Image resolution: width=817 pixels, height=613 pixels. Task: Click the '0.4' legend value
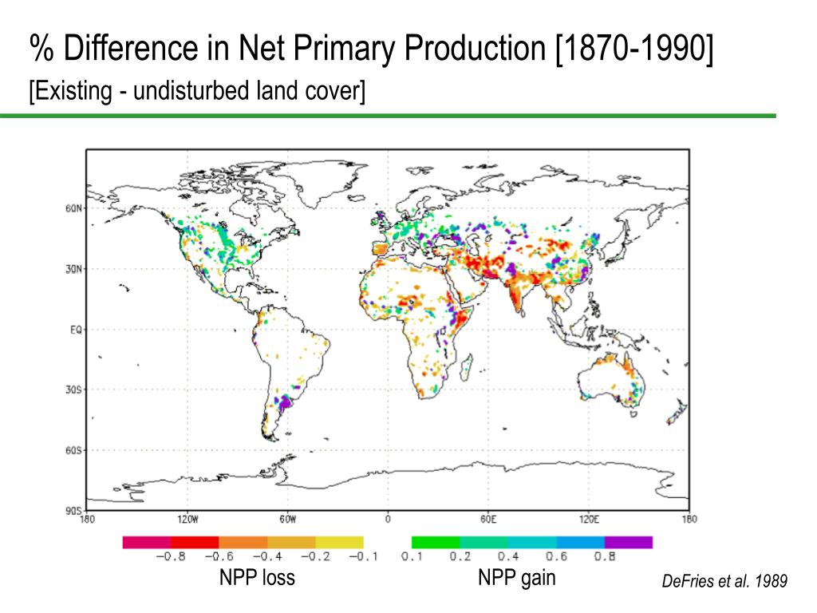[x=508, y=556]
